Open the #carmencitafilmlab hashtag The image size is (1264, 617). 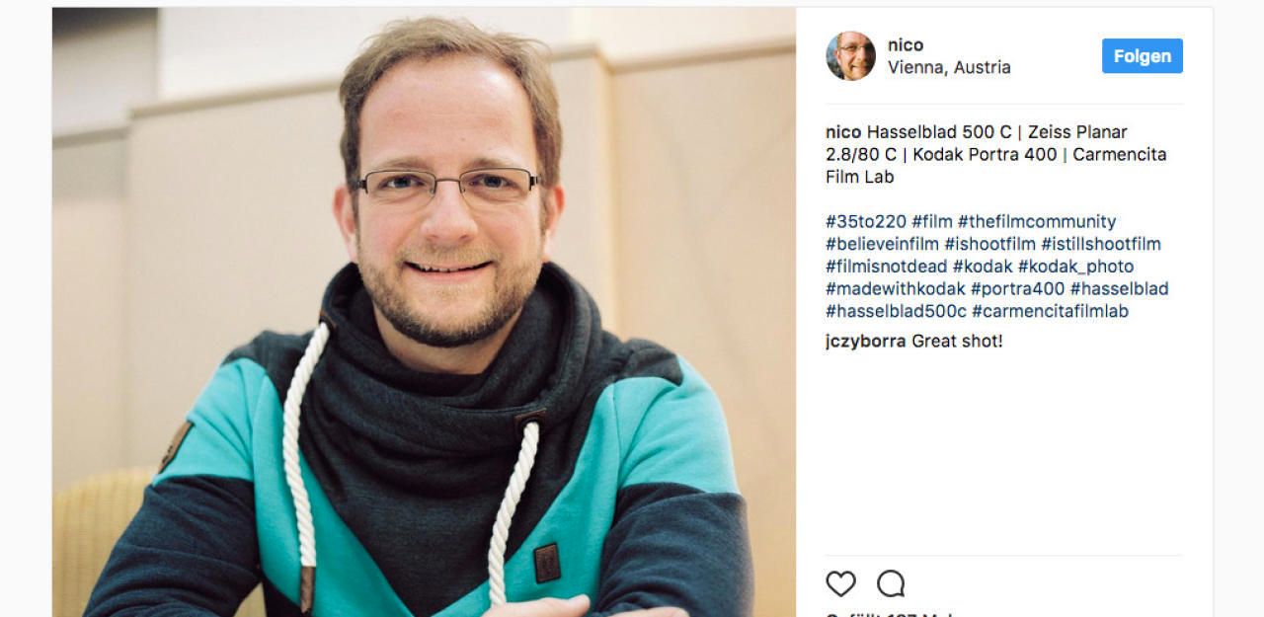[x=1050, y=311]
